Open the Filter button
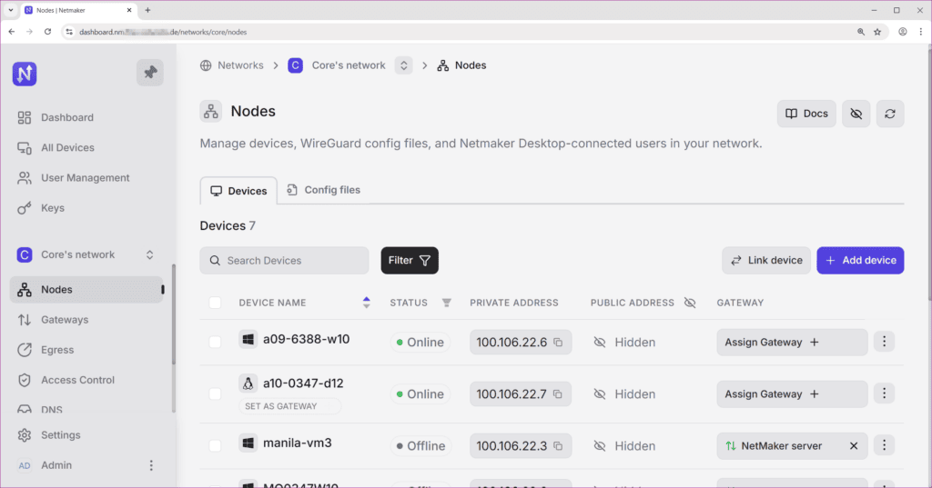932x488 pixels. [410, 261]
